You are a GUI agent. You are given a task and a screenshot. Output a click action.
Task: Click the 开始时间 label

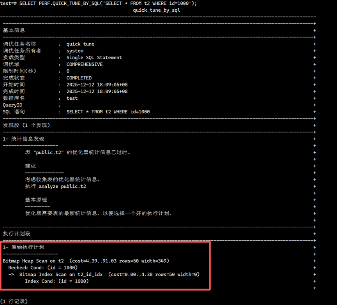click(x=14, y=85)
